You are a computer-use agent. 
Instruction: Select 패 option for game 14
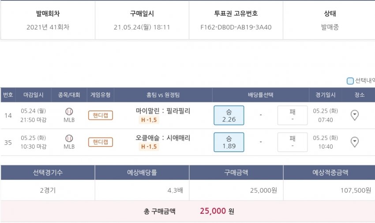coord(292,115)
